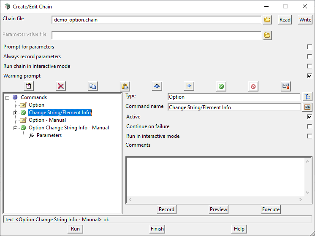315x236 pixels.
Task: Move selected command down arrow
Action: [x=189, y=86]
